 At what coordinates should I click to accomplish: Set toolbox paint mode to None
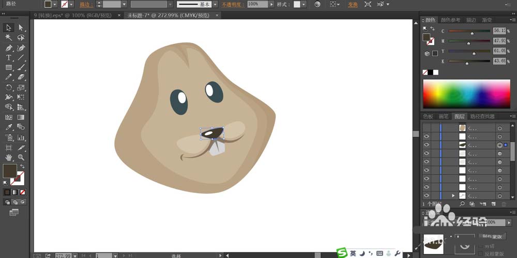click(x=22, y=192)
